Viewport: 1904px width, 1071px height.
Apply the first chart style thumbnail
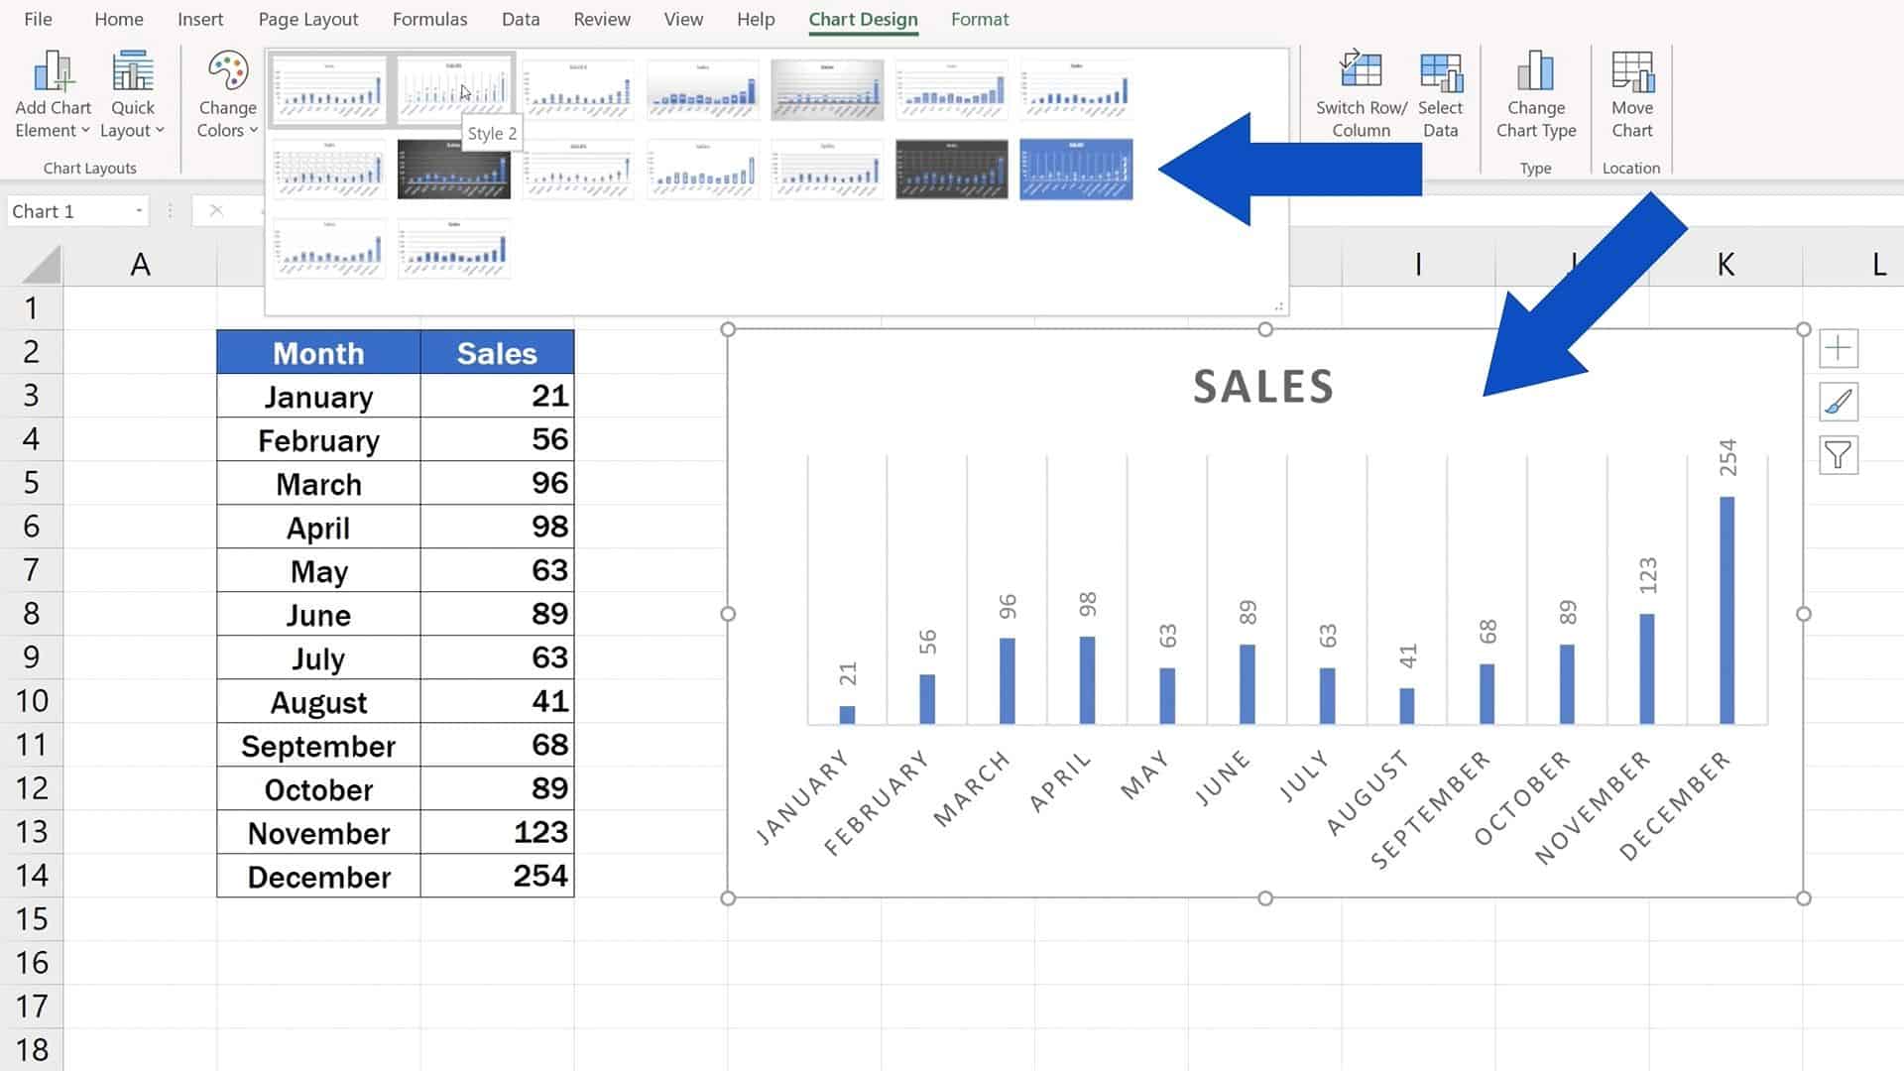point(329,88)
